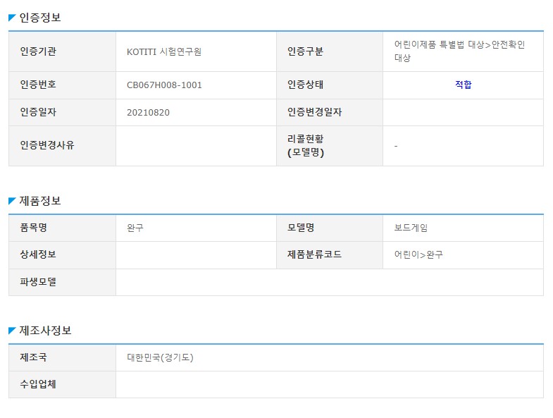Click the 어린이>완구 product category code
The width and height of the screenshot is (553, 418).
click(418, 254)
